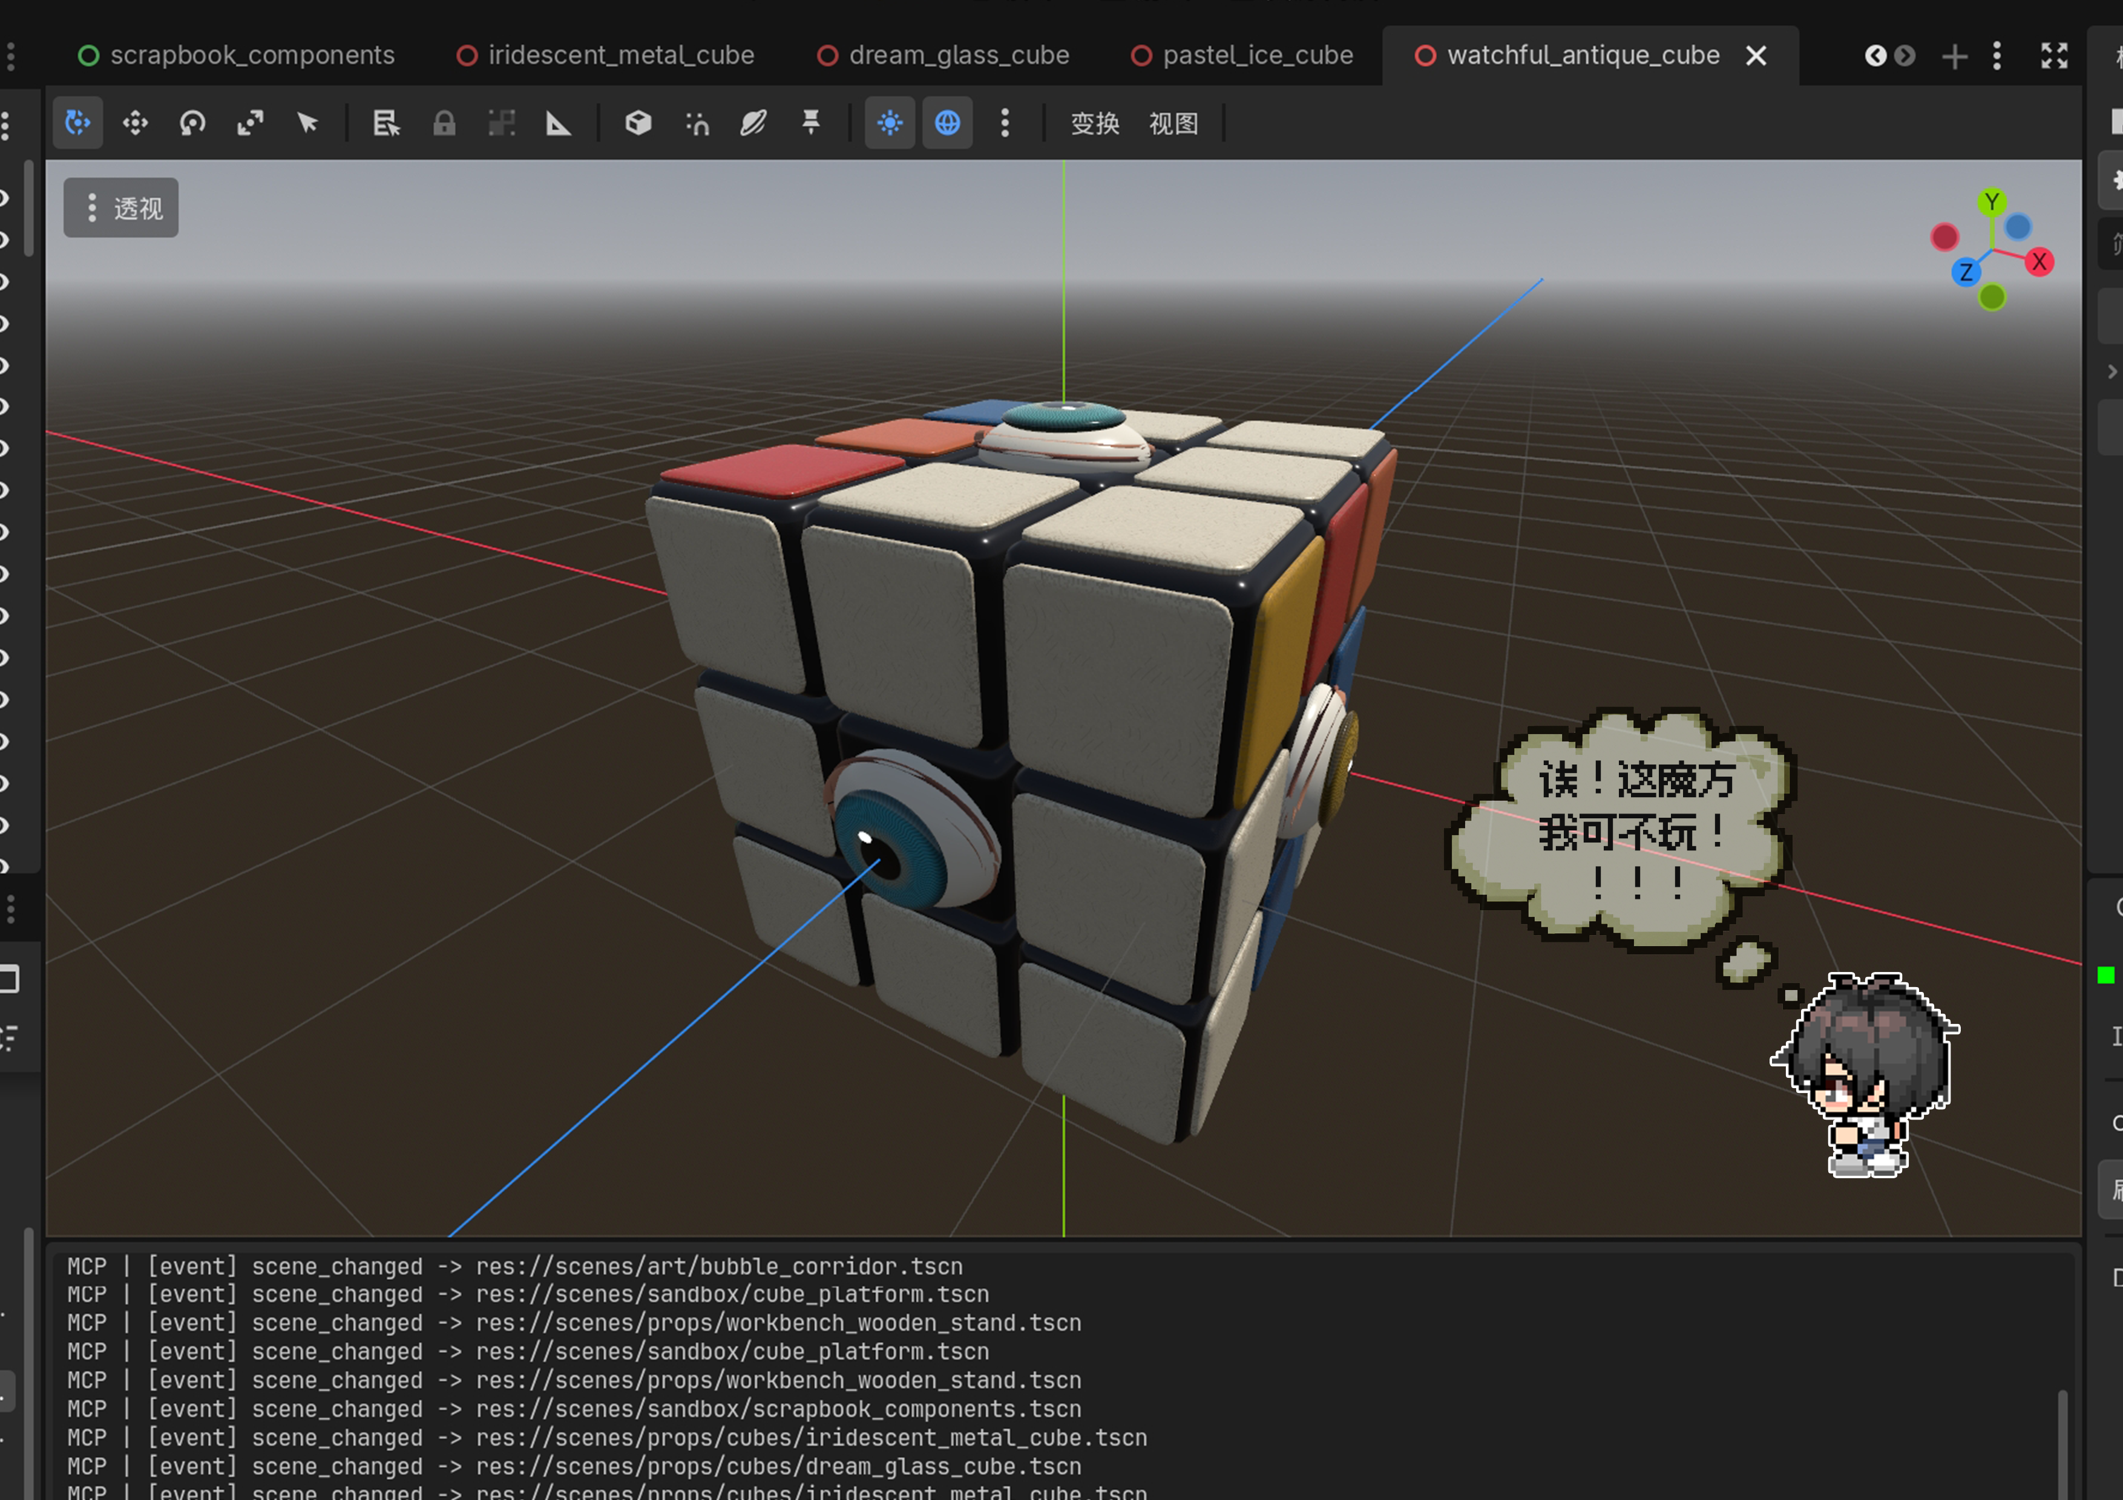Open the 视图 menu

tap(1173, 124)
